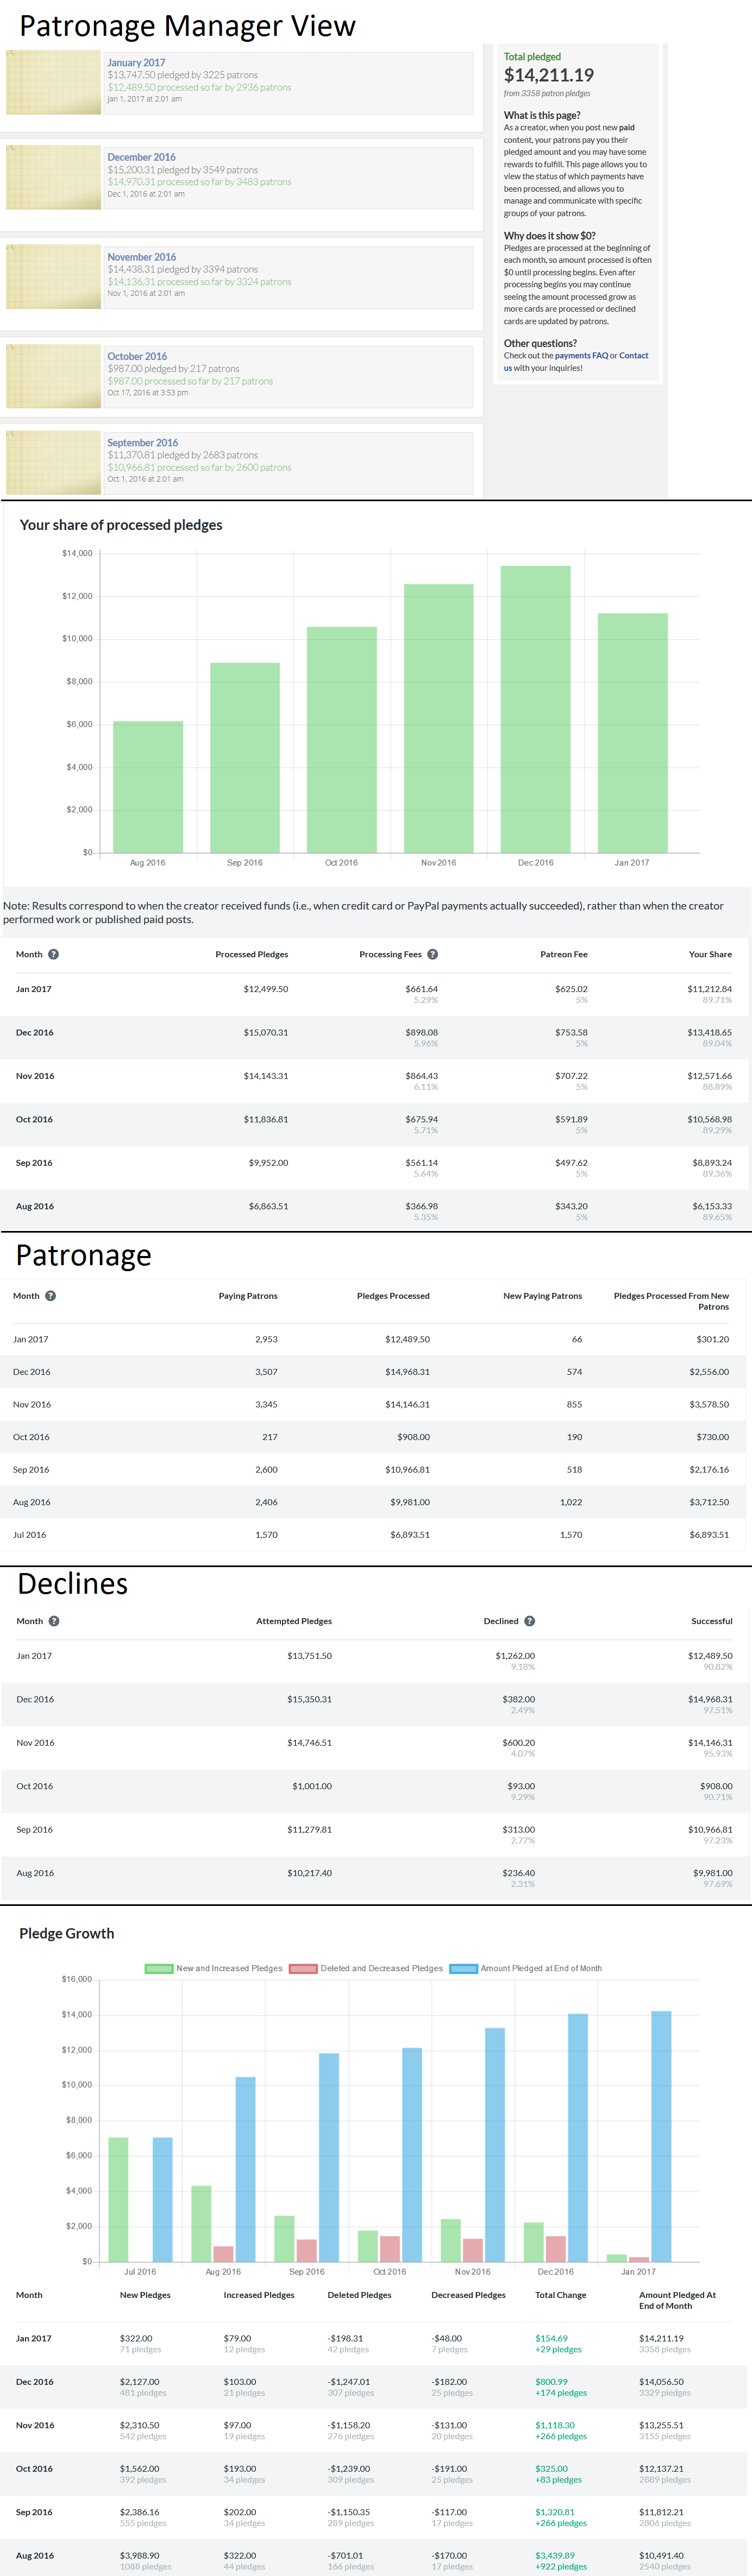View September 2016 pledge details

(x=142, y=442)
